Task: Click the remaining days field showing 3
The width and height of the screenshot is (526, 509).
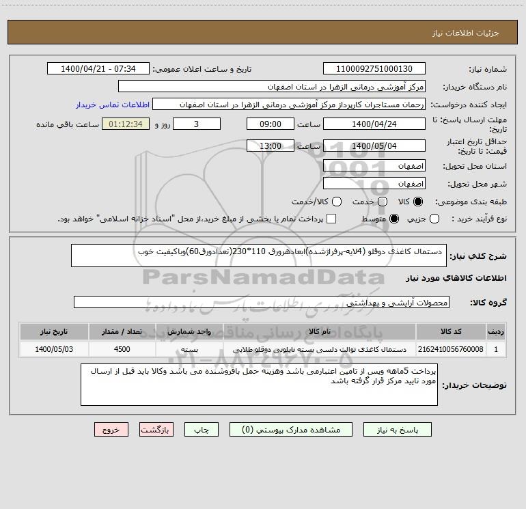Action: click(x=197, y=124)
